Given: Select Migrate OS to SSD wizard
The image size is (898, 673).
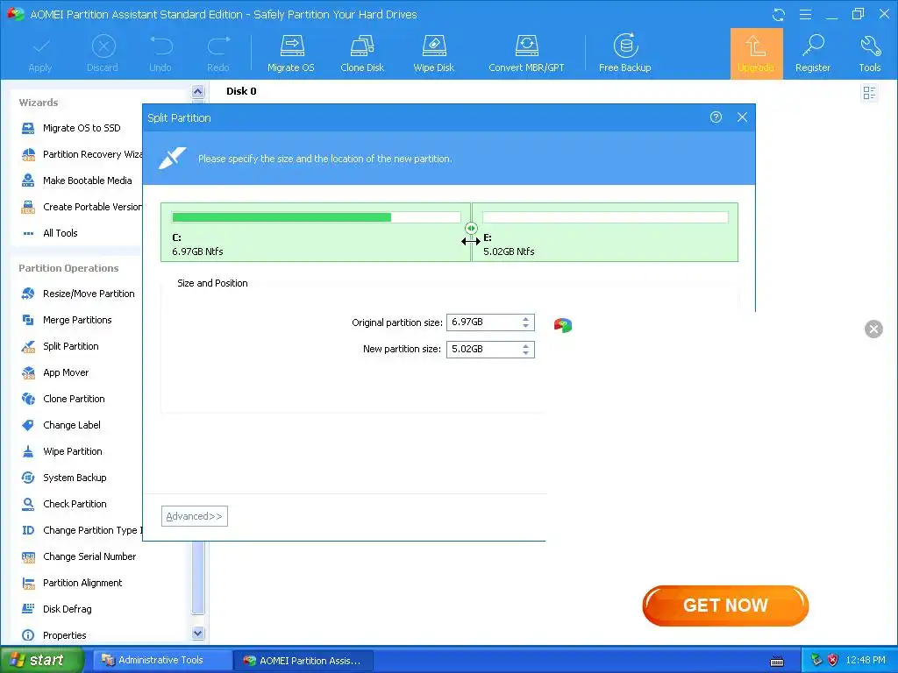Looking at the screenshot, I should 71,128.
